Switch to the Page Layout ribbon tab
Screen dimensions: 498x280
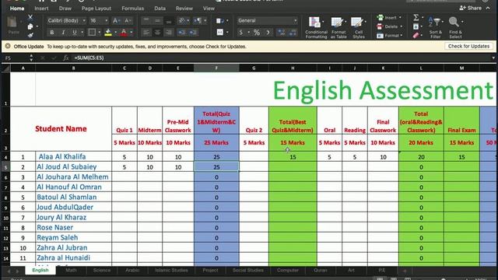pos(96,9)
